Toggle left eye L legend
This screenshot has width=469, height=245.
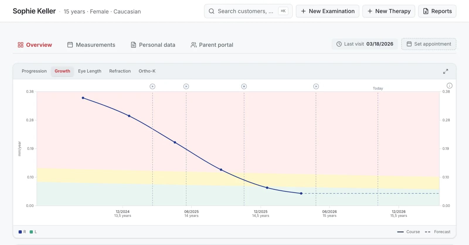click(33, 232)
